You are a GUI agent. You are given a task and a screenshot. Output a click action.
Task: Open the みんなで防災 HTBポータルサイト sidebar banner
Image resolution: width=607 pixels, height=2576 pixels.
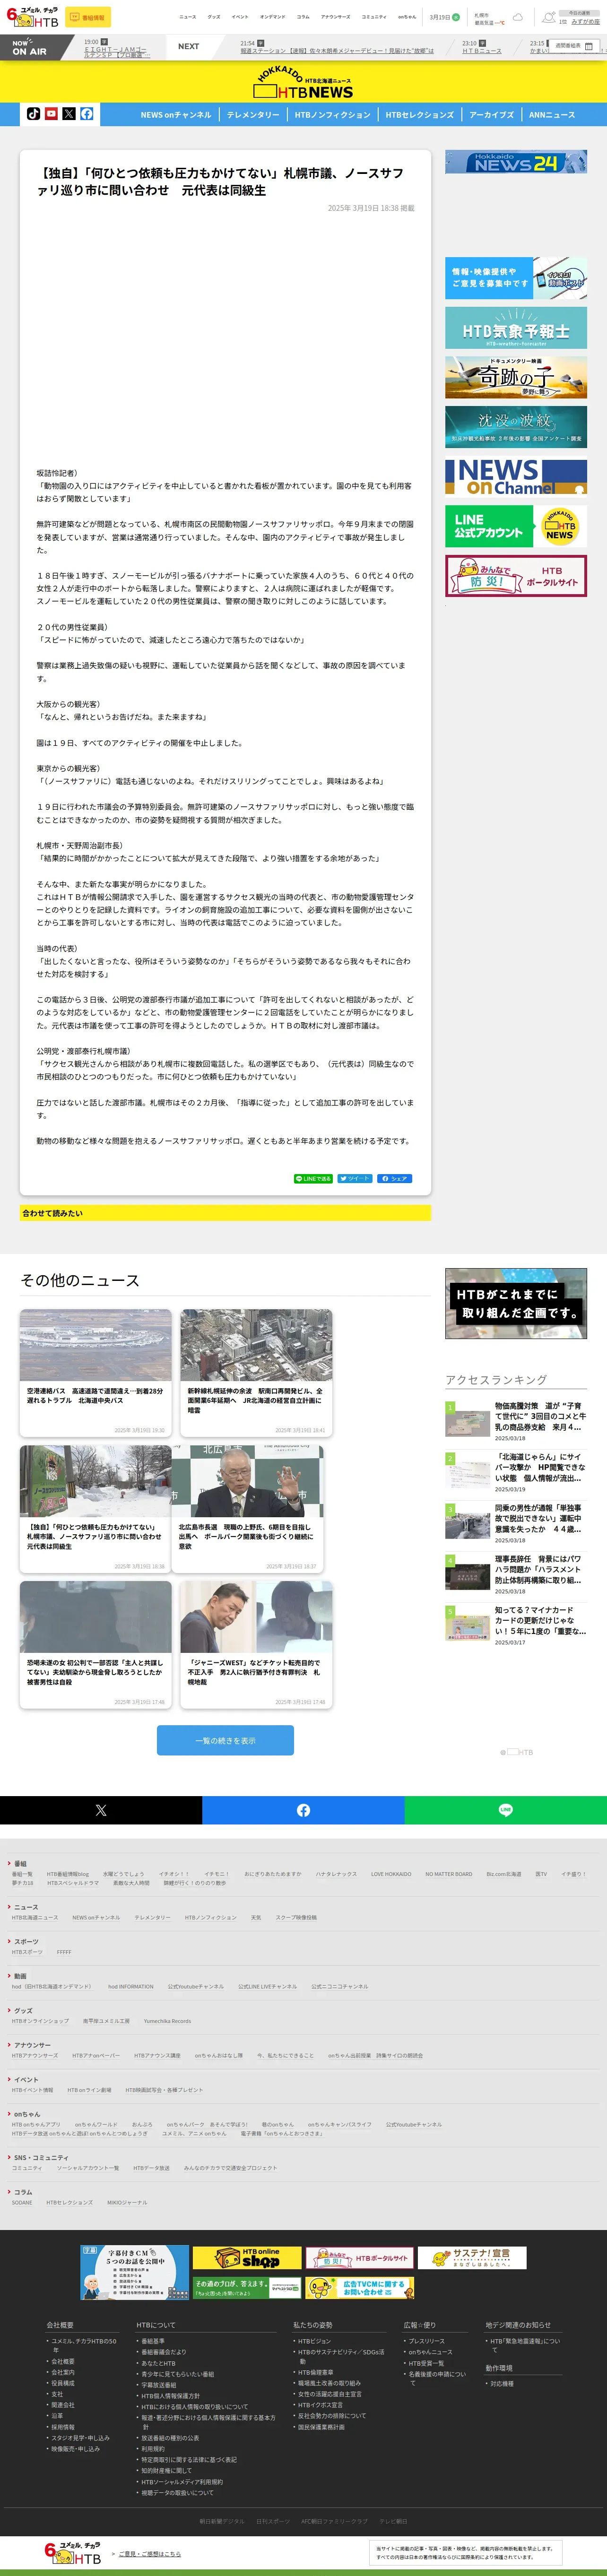point(516,576)
